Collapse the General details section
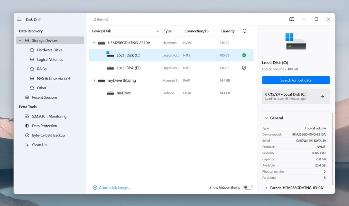Viewport: 349px width, 206px height. tap(267, 118)
